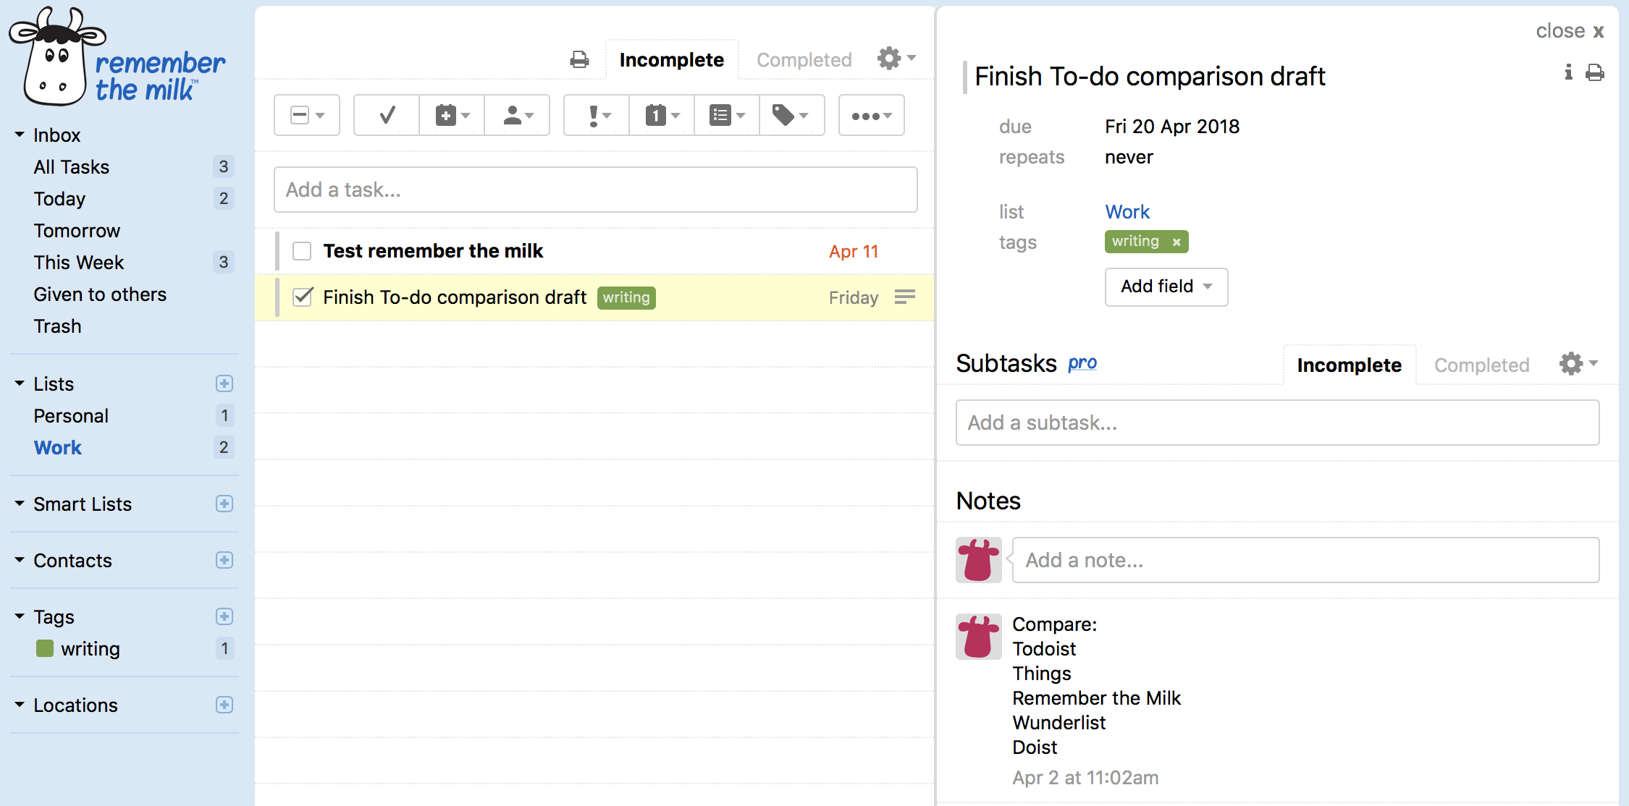Open task list settings gear next to Completed
Screen dimensions: 1629x806
pos(896,58)
